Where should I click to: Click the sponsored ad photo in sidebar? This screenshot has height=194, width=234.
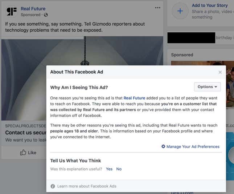click(x=202, y=63)
